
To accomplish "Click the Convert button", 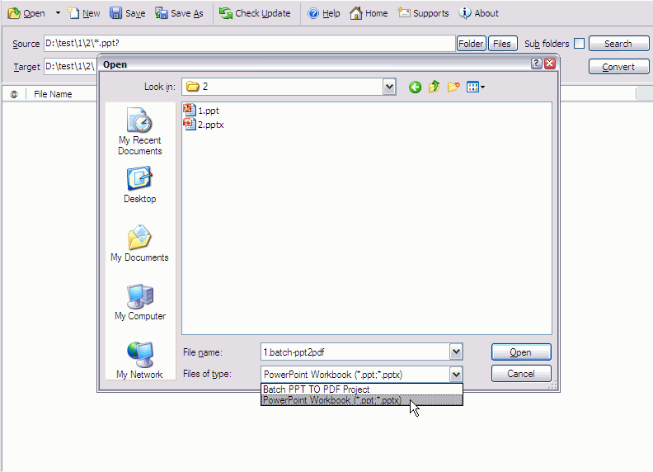I will click(618, 67).
